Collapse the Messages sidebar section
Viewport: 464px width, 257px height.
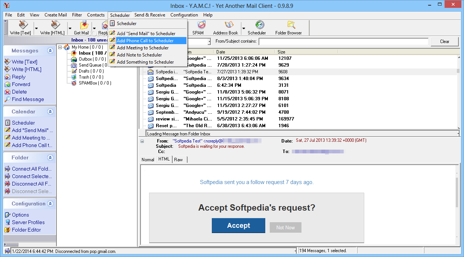point(50,51)
